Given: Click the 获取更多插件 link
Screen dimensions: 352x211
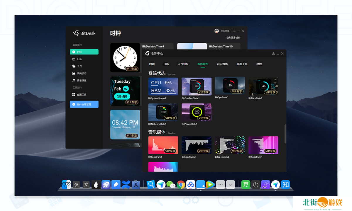Looking at the screenshot, I should coord(233,38).
